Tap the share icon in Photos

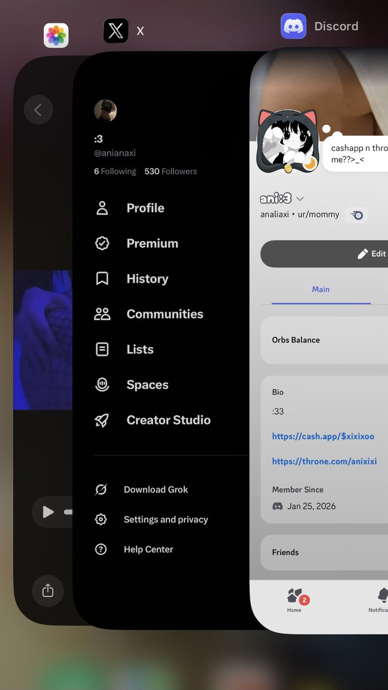click(48, 591)
